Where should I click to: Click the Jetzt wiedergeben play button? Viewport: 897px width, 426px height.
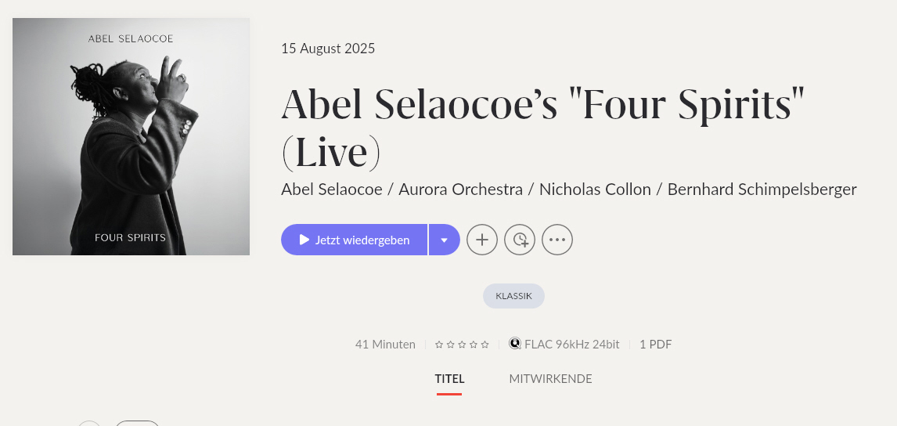pyautogui.click(x=354, y=240)
